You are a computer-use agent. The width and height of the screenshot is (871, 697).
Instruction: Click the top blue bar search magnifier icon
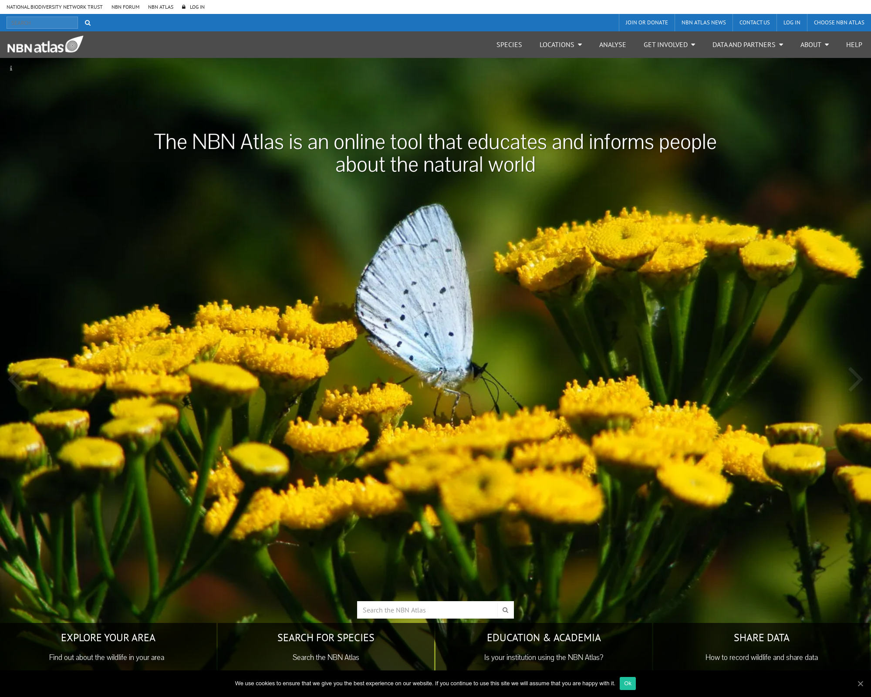(x=88, y=23)
